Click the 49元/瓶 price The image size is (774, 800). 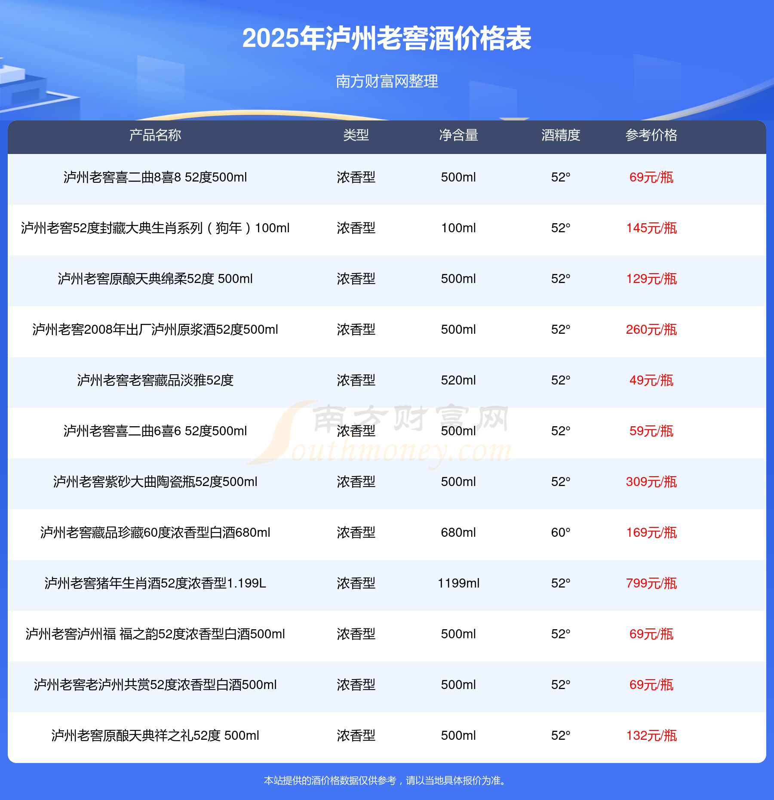(x=651, y=380)
